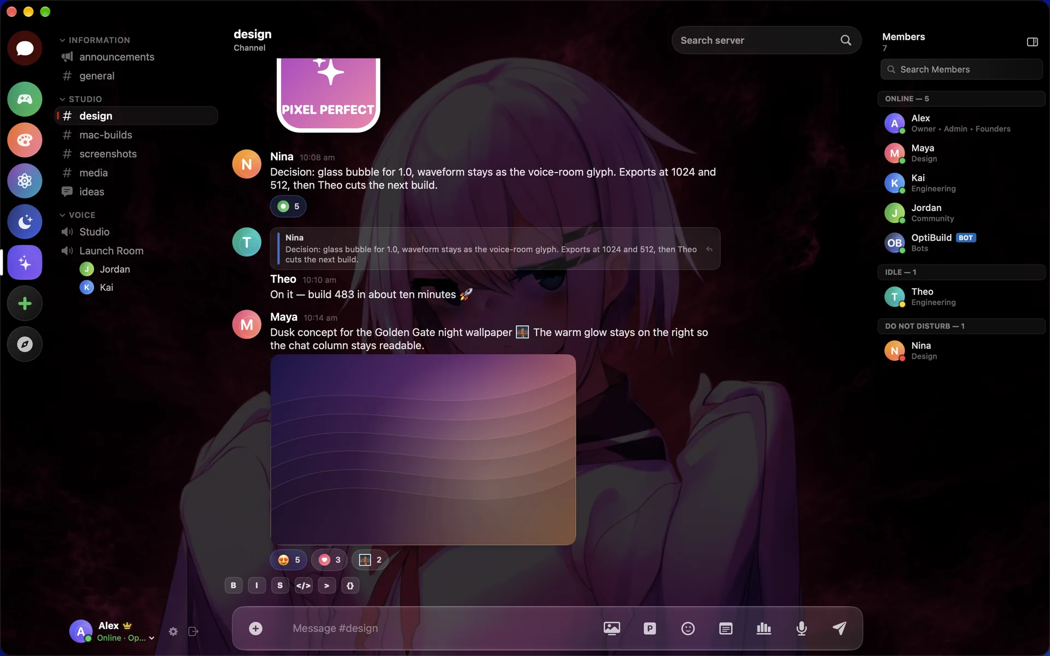
Task: Collapse the IDLE — 1 members group
Action: pos(961,272)
